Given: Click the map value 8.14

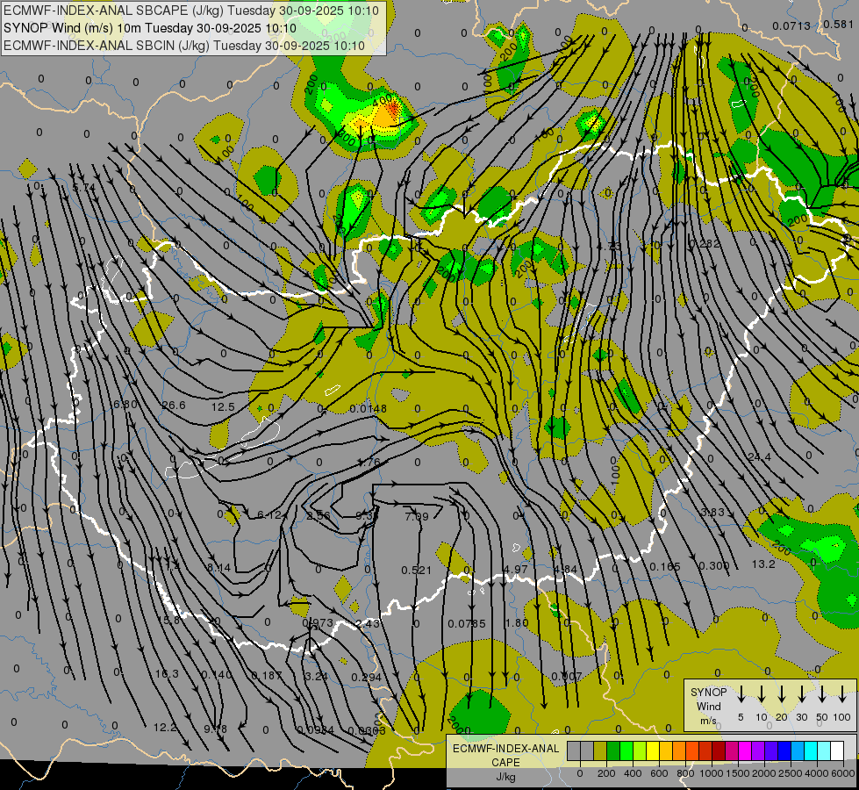Looking at the screenshot, I should 218,567.
